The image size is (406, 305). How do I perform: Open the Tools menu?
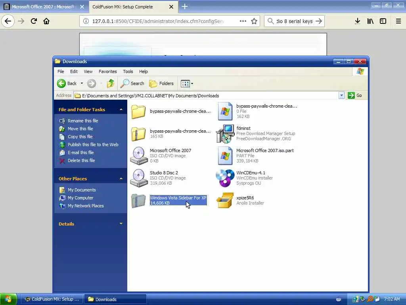[x=128, y=71]
